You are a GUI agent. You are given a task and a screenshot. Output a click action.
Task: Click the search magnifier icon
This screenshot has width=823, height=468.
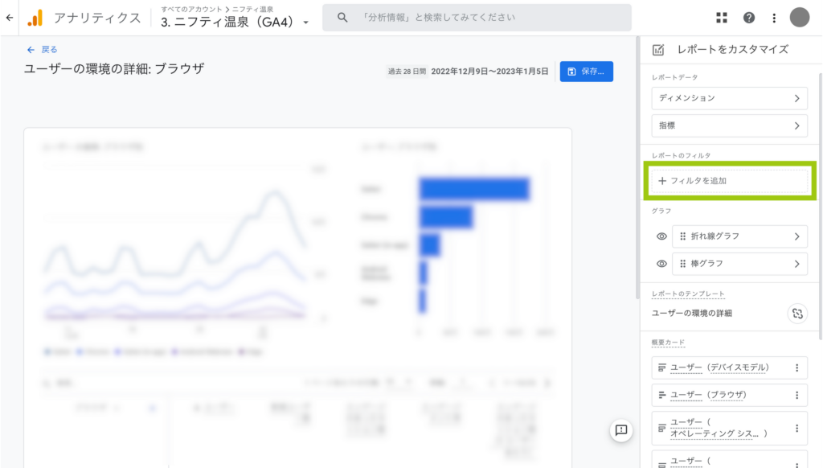342,18
